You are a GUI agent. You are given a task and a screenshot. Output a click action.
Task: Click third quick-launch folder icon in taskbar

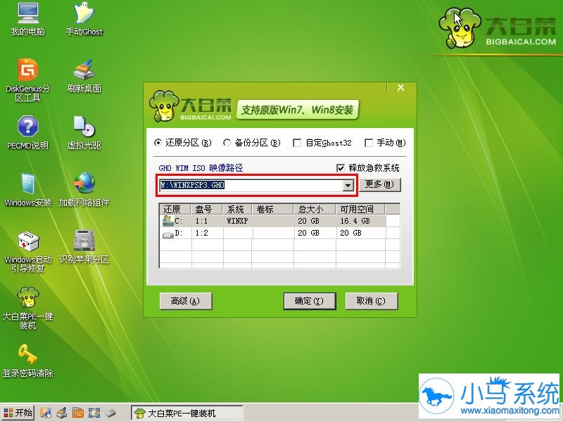click(x=78, y=413)
